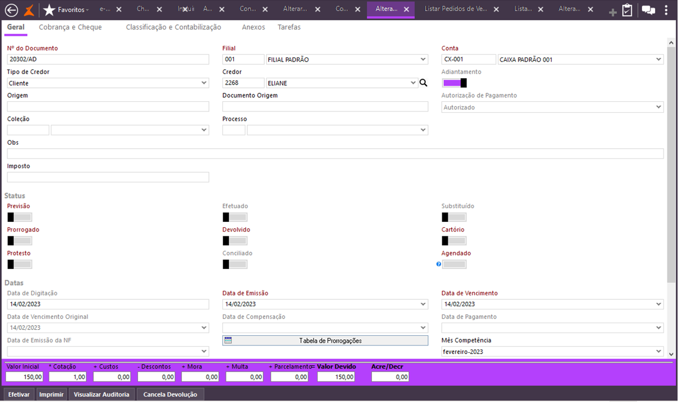Open Tabela de Prorrogações
The image size is (679, 402).
[x=325, y=341]
